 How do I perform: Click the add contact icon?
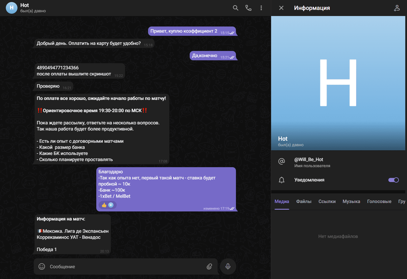click(x=397, y=8)
